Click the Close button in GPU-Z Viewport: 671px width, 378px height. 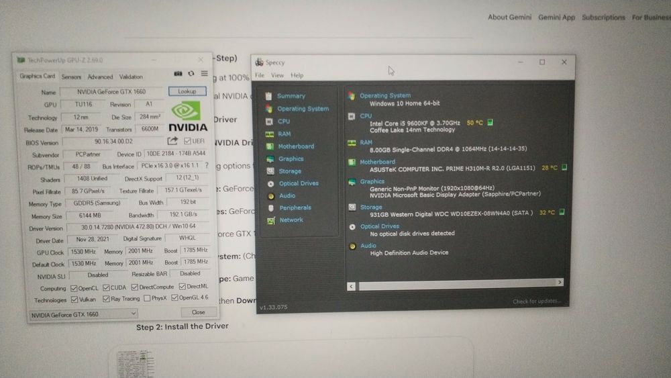[x=198, y=312]
